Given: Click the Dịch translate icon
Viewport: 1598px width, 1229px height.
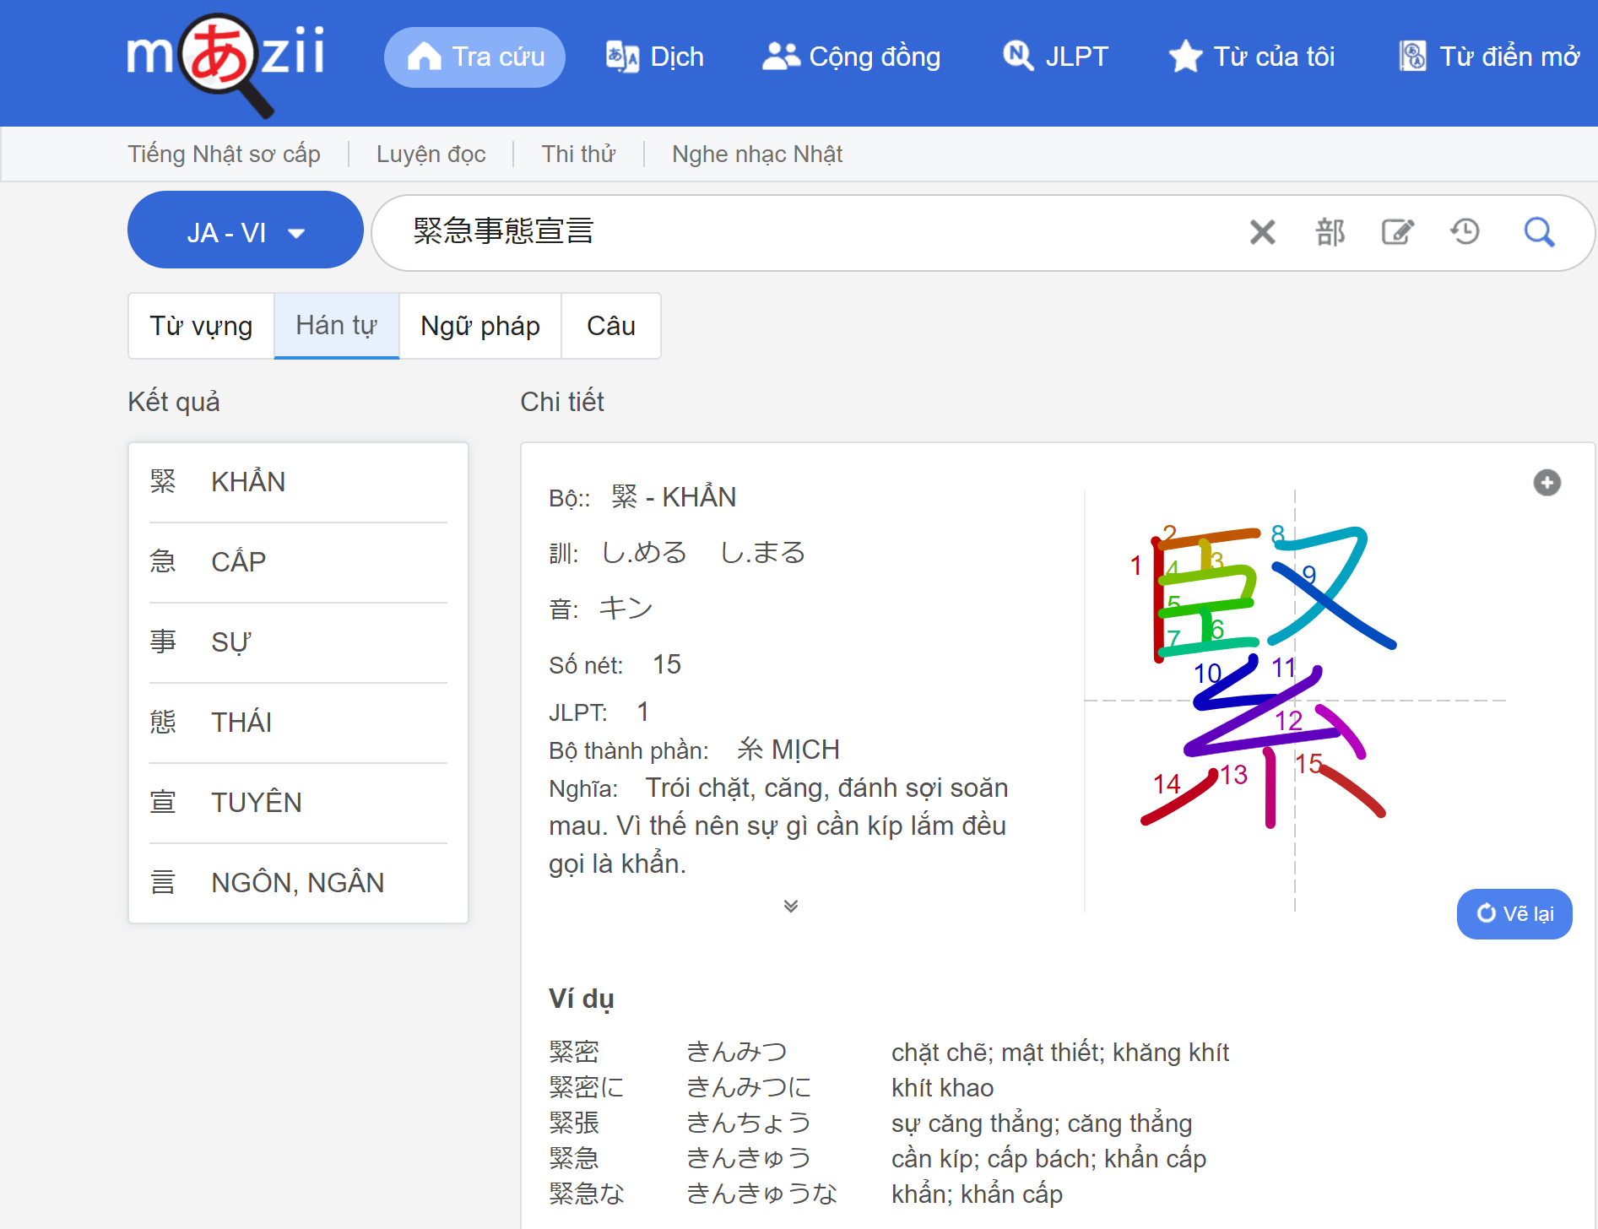Looking at the screenshot, I should click(622, 57).
